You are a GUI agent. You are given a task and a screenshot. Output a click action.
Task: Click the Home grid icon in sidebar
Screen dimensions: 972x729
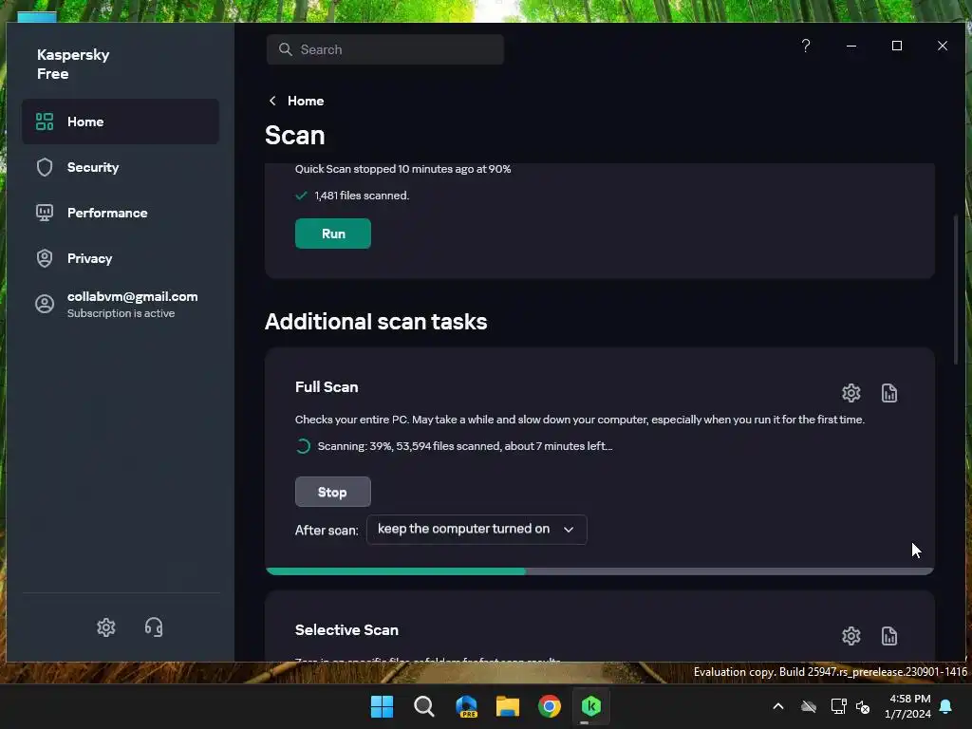click(45, 121)
